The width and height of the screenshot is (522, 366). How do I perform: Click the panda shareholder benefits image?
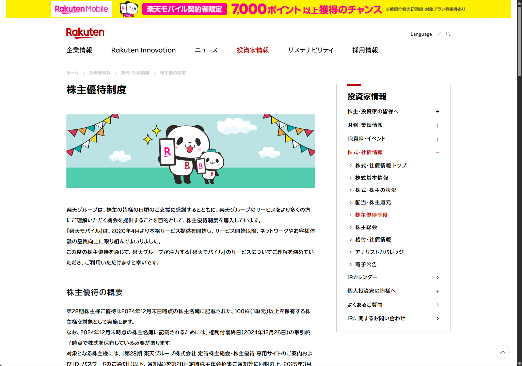[191, 151]
